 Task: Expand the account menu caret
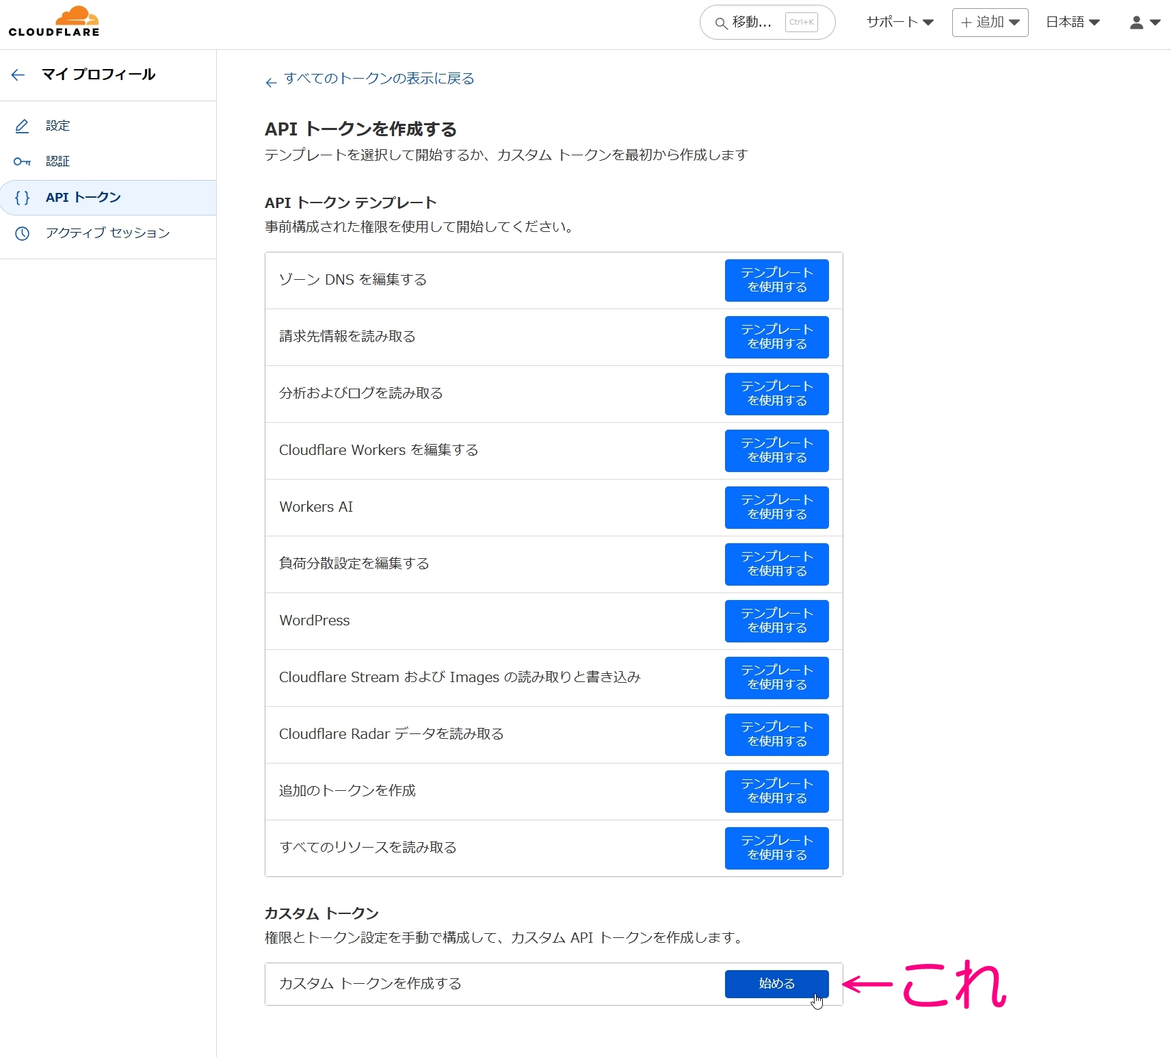1155,23
